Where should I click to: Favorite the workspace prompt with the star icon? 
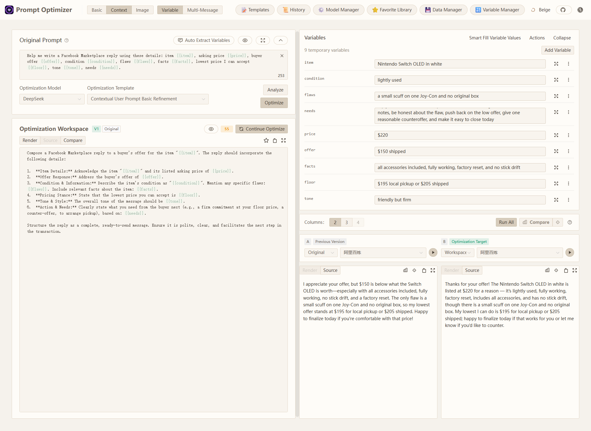(266, 140)
